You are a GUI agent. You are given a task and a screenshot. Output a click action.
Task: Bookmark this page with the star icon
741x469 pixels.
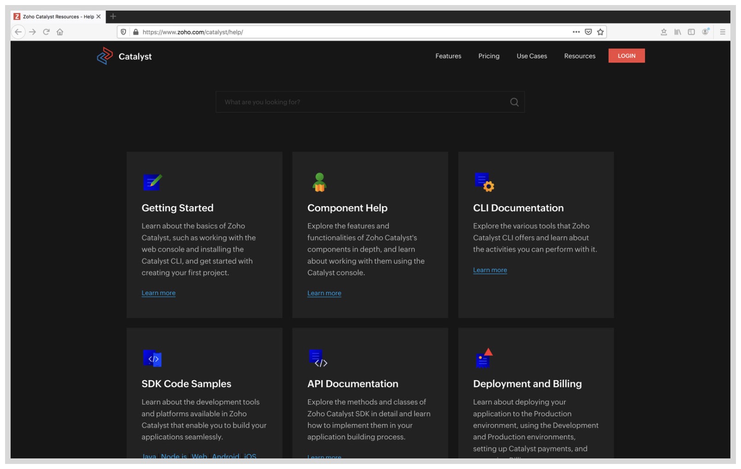click(600, 32)
